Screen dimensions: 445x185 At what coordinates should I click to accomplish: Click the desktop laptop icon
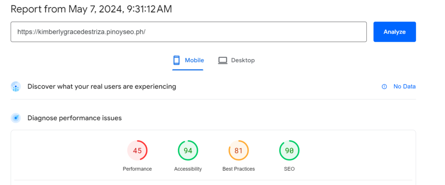click(x=223, y=60)
